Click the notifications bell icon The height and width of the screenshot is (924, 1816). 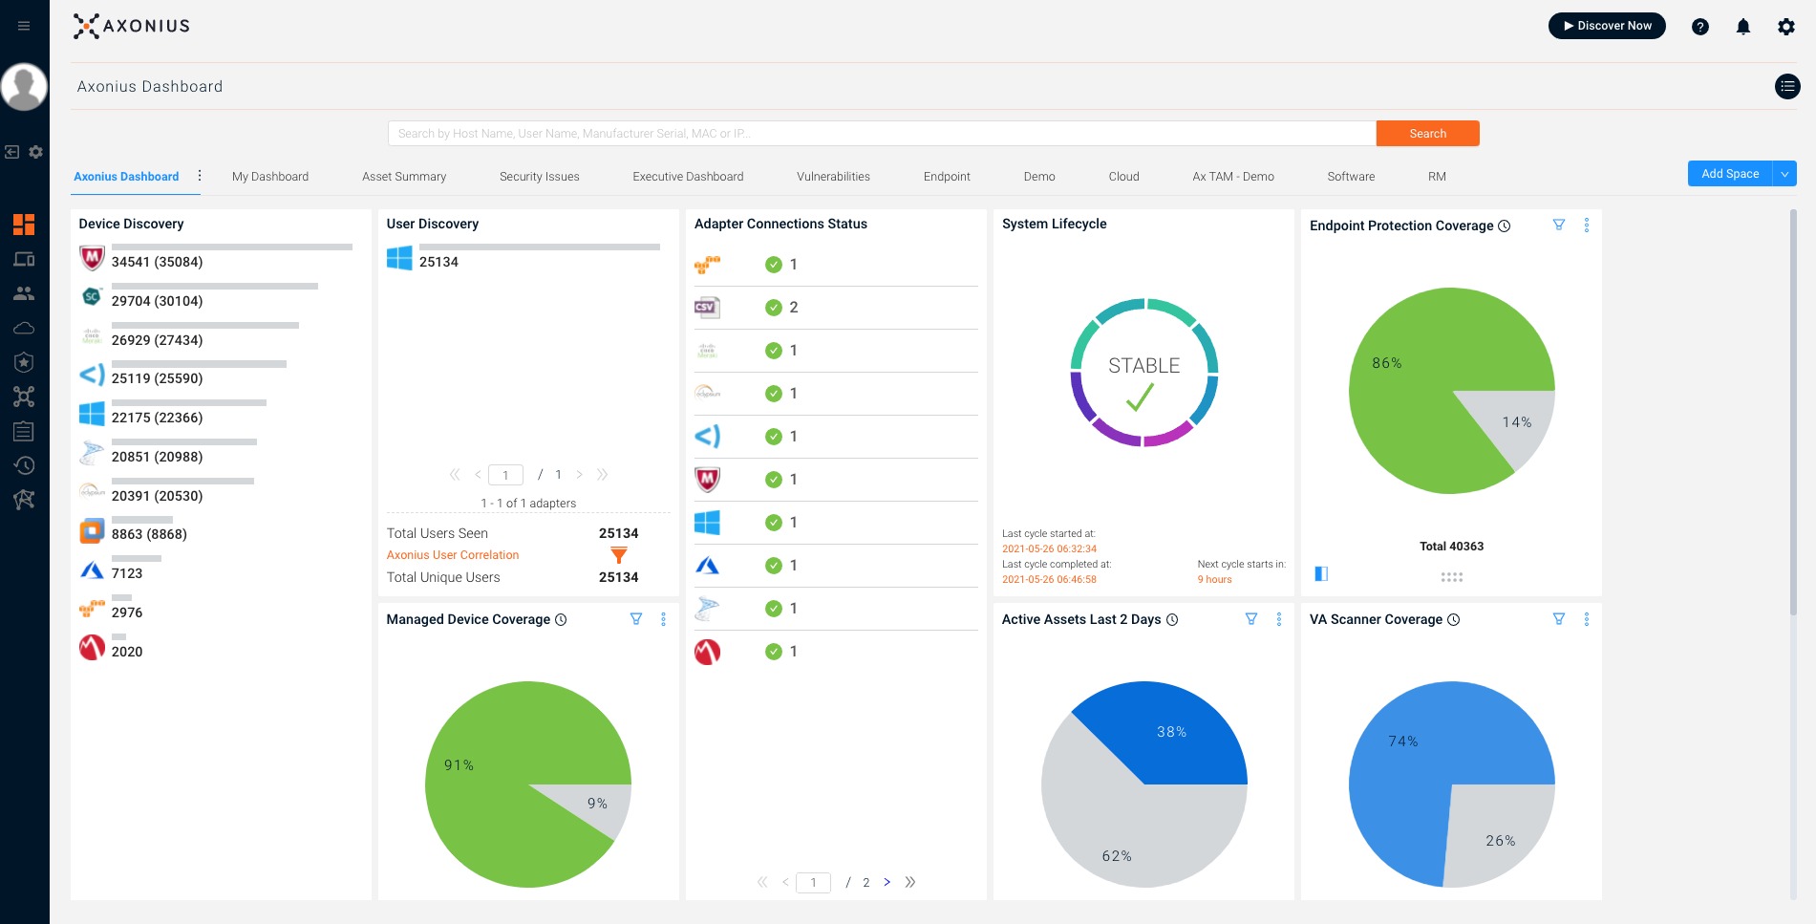1742,27
